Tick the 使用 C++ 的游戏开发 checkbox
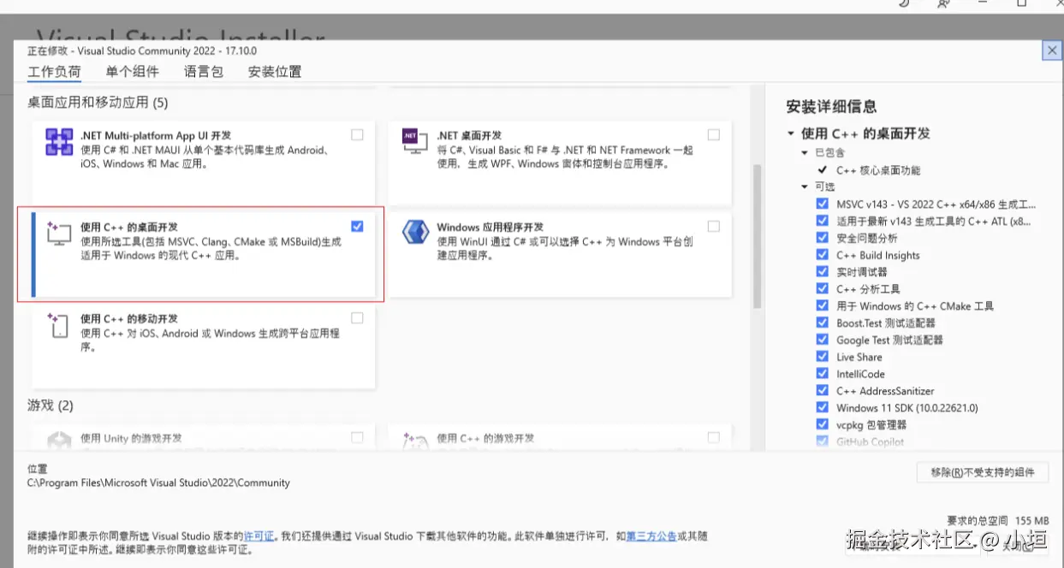 pyautogui.click(x=714, y=438)
